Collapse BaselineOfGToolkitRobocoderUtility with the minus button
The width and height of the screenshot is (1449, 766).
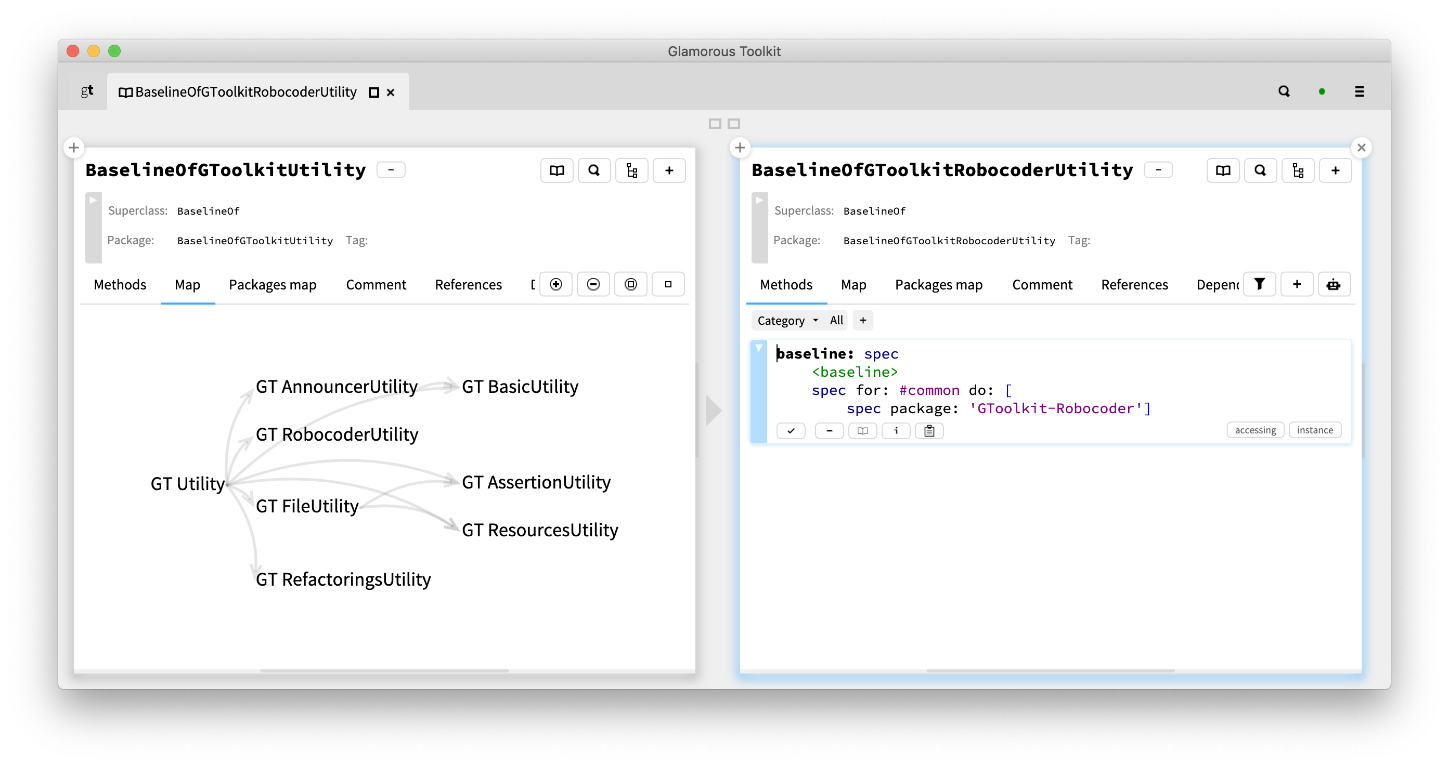(x=1158, y=170)
